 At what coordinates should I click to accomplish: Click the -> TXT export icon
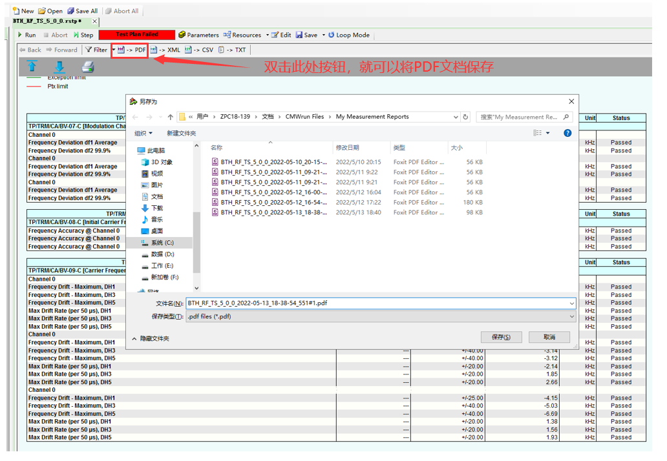pyautogui.click(x=232, y=50)
